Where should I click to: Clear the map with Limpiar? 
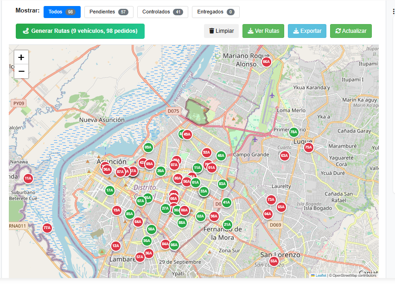[x=221, y=31]
